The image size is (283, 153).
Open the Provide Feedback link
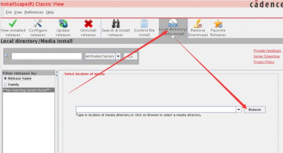[x=267, y=51]
